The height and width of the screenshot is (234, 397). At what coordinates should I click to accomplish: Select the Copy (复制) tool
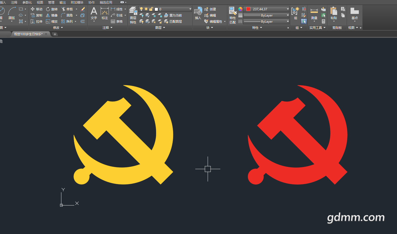pos(36,15)
